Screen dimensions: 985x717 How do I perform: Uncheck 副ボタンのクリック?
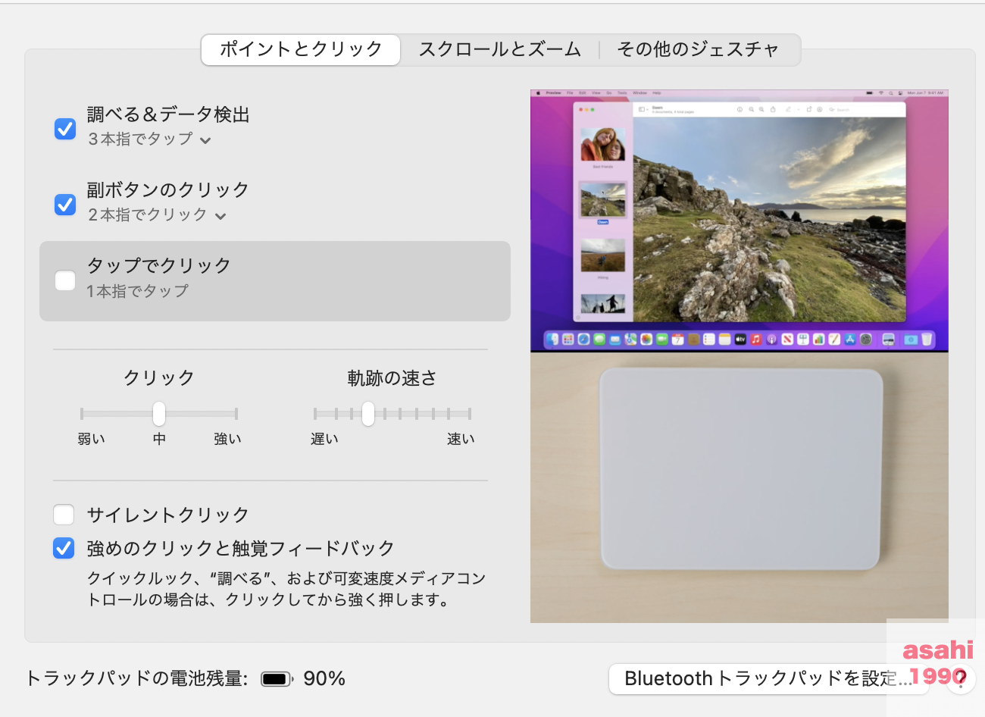tap(65, 205)
